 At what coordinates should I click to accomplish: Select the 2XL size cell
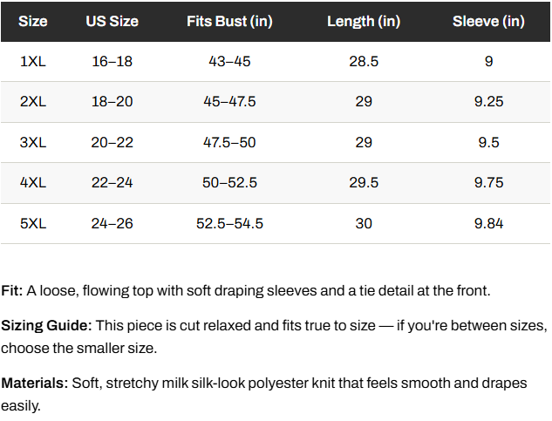click(x=33, y=102)
